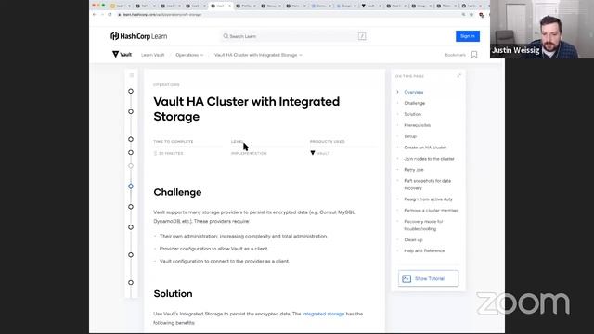The image size is (594, 334).
Task: Focus the Search Learn input field
Action: tap(293, 36)
